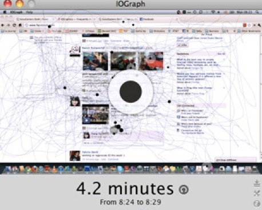Click the browser address bar
Screen dimensions: 262x210
133,25
